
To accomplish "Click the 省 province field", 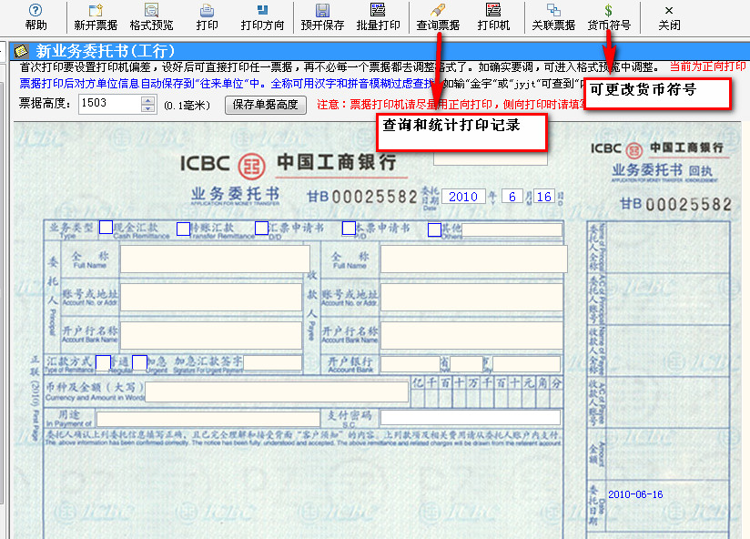I will point(466,364).
